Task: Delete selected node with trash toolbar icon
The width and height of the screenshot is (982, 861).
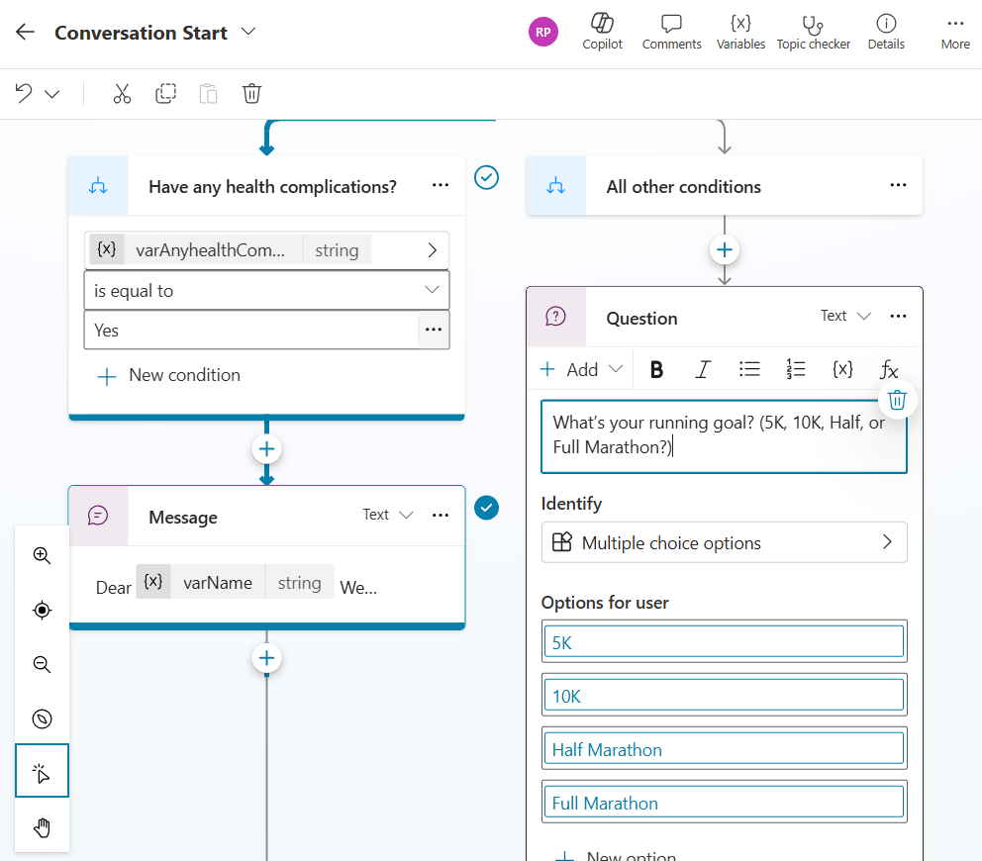Action: (x=251, y=94)
